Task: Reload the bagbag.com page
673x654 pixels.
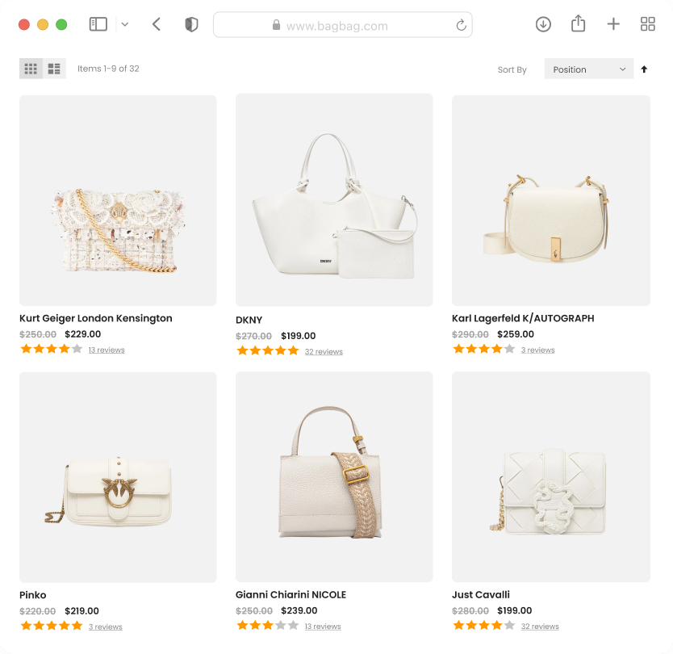Action: click(461, 25)
